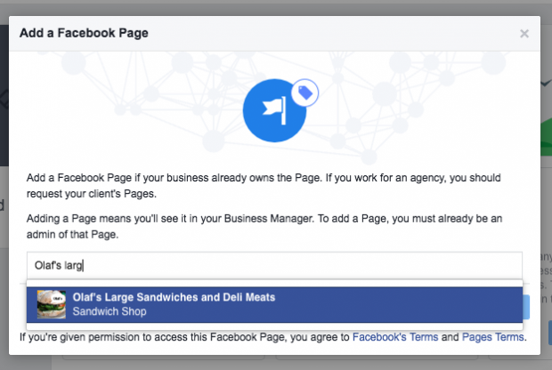Image resolution: width=552 pixels, height=370 pixels.
Task: Close the Add a Facebook Page dialog
Action: tap(524, 34)
